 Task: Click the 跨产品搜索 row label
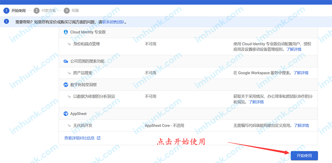pyautogui.click(x=83, y=73)
